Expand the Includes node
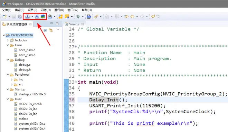 coord(8,40)
